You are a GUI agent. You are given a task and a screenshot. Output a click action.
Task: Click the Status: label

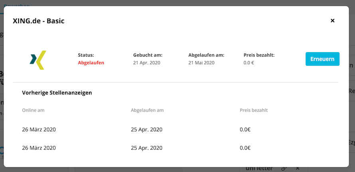coord(86,55)
